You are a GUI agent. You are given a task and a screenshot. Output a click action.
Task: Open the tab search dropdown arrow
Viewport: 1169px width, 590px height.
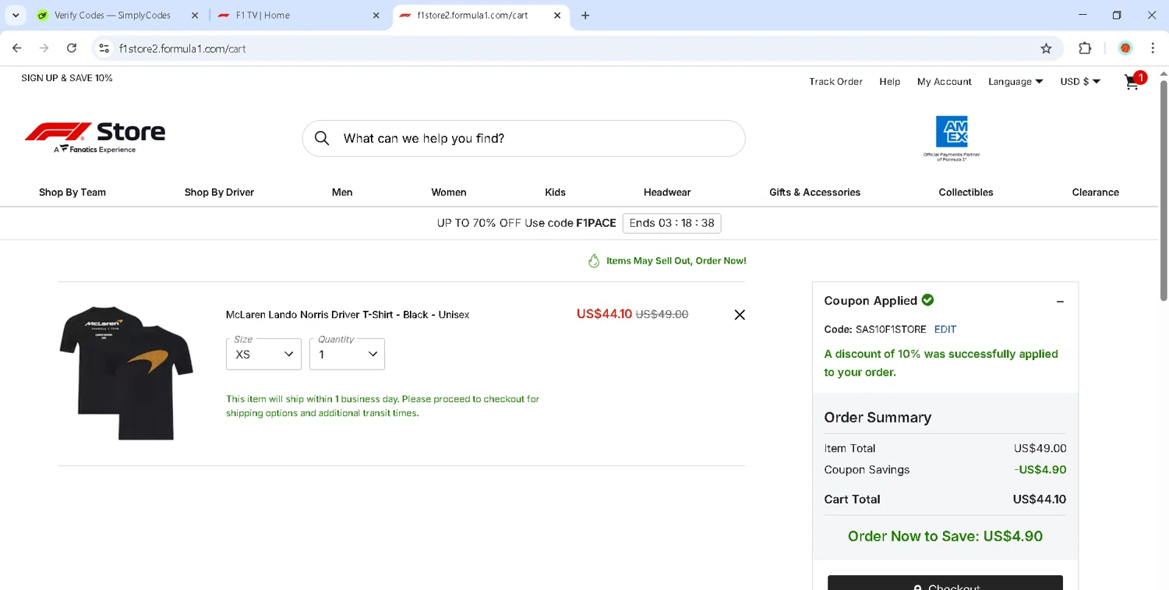click(15, 16)
